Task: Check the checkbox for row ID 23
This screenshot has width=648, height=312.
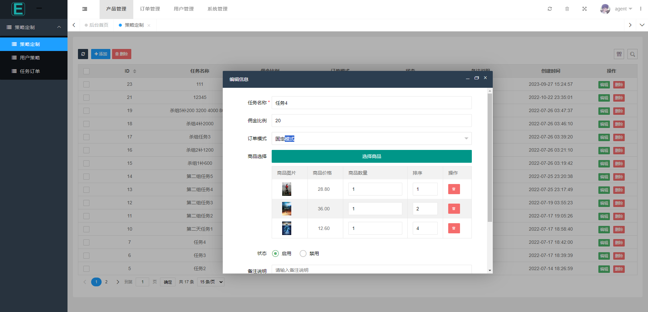Action: pos(86,84)
